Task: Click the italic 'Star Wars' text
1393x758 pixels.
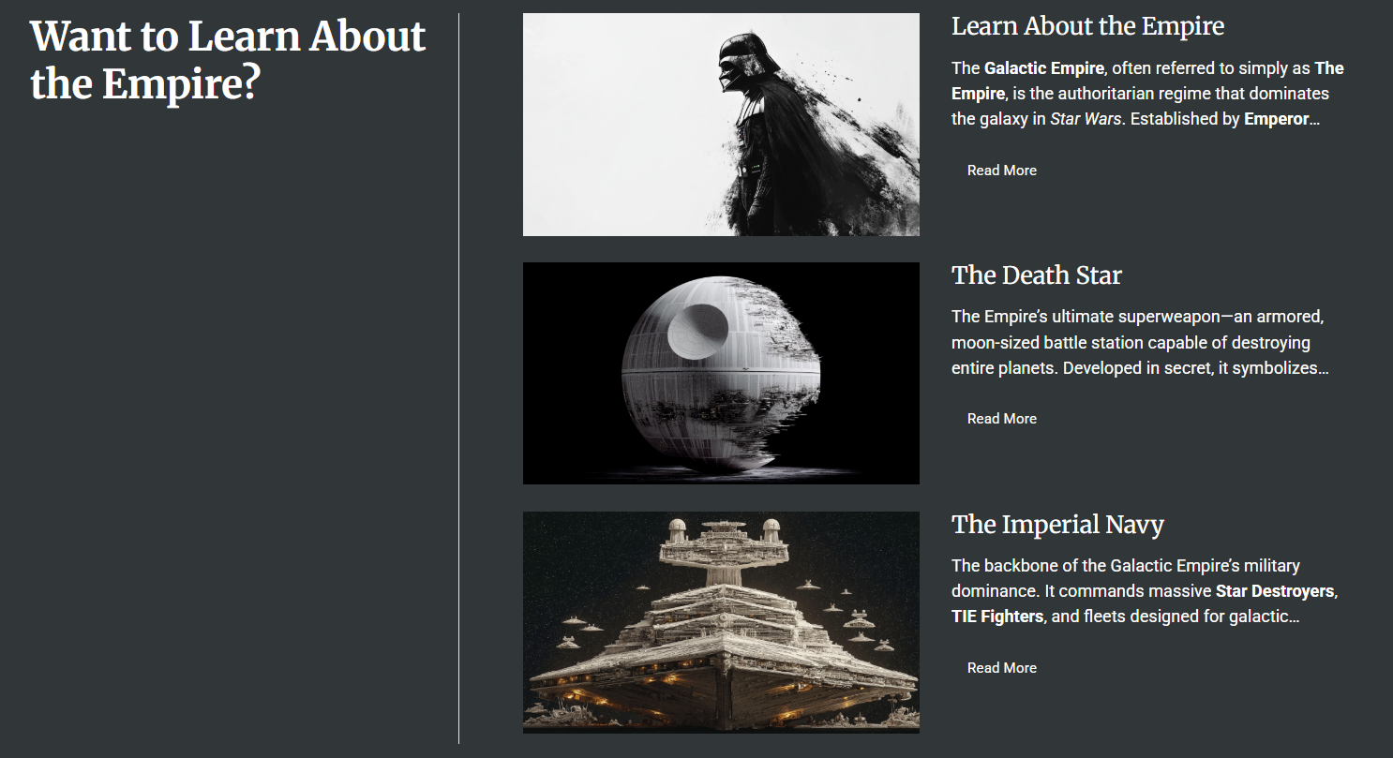Action: 1086,119
